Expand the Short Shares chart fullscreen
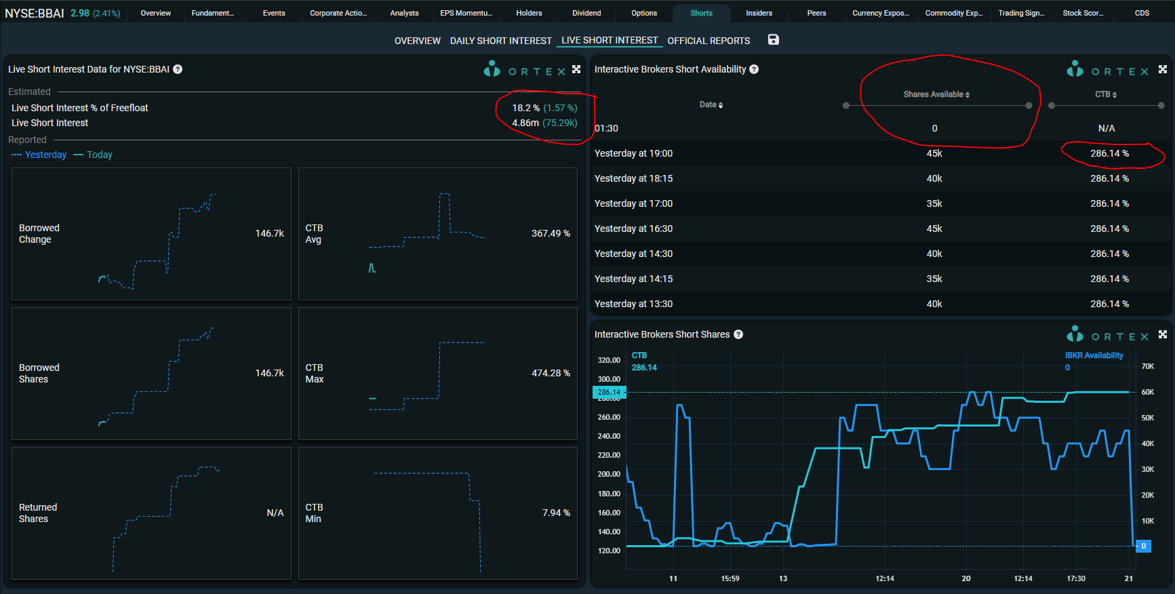The image size is (1175, 594). [x=1163, y=334]
